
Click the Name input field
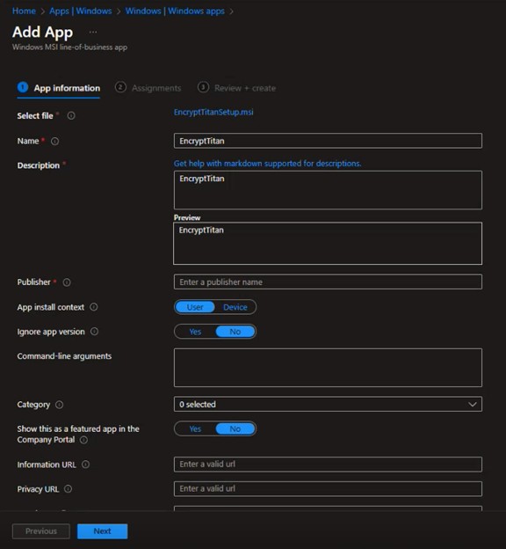328,141
